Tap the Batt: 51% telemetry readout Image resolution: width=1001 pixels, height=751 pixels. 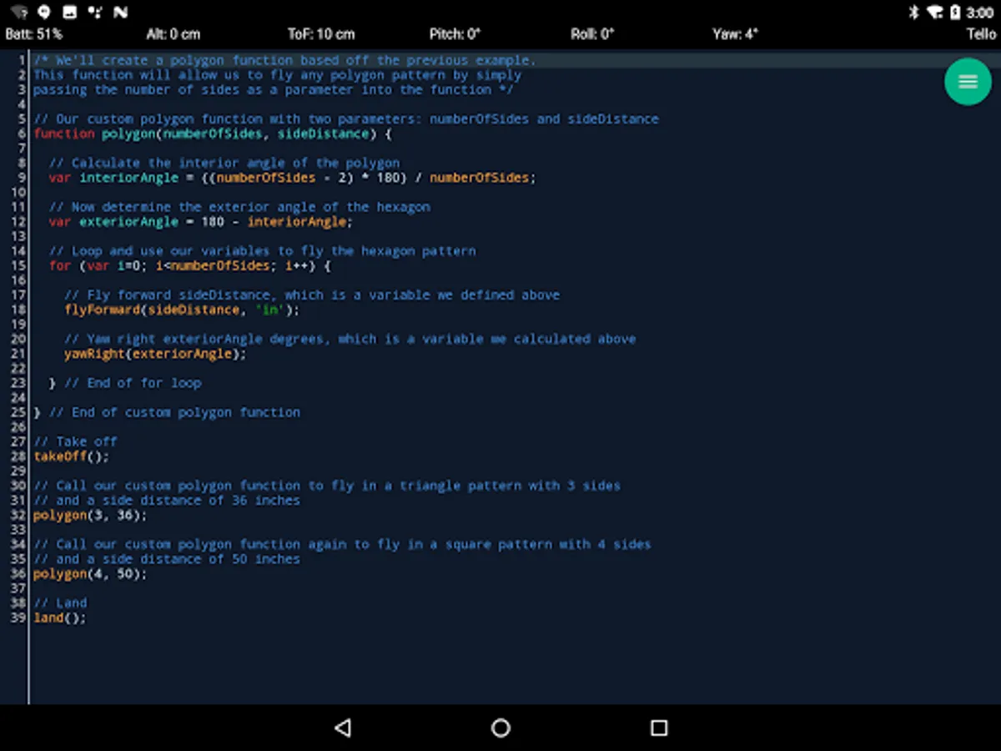pos(34,34)
